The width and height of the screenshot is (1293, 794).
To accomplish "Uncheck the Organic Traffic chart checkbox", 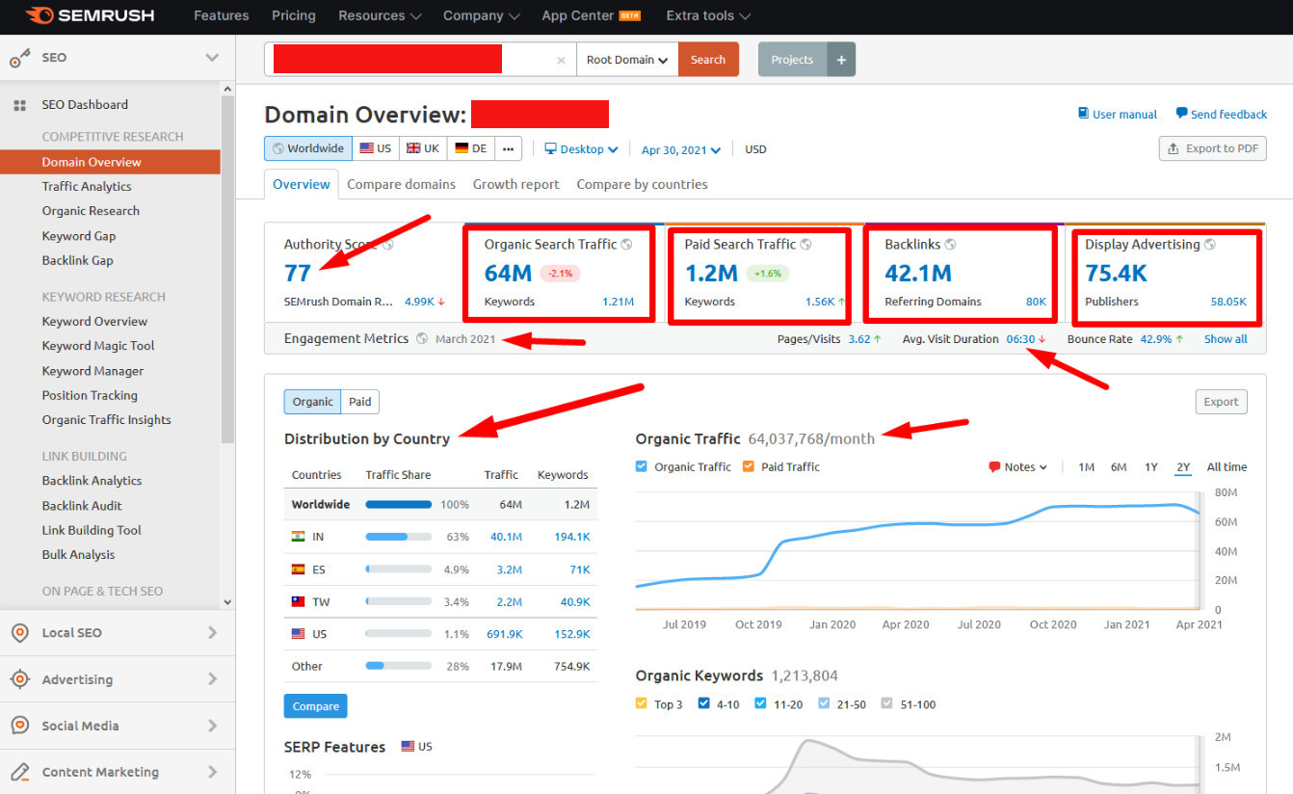I will click(642, 466).
